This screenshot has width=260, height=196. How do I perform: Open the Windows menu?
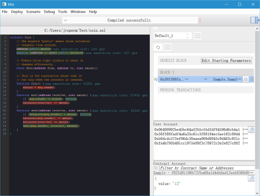coord(78,11)
